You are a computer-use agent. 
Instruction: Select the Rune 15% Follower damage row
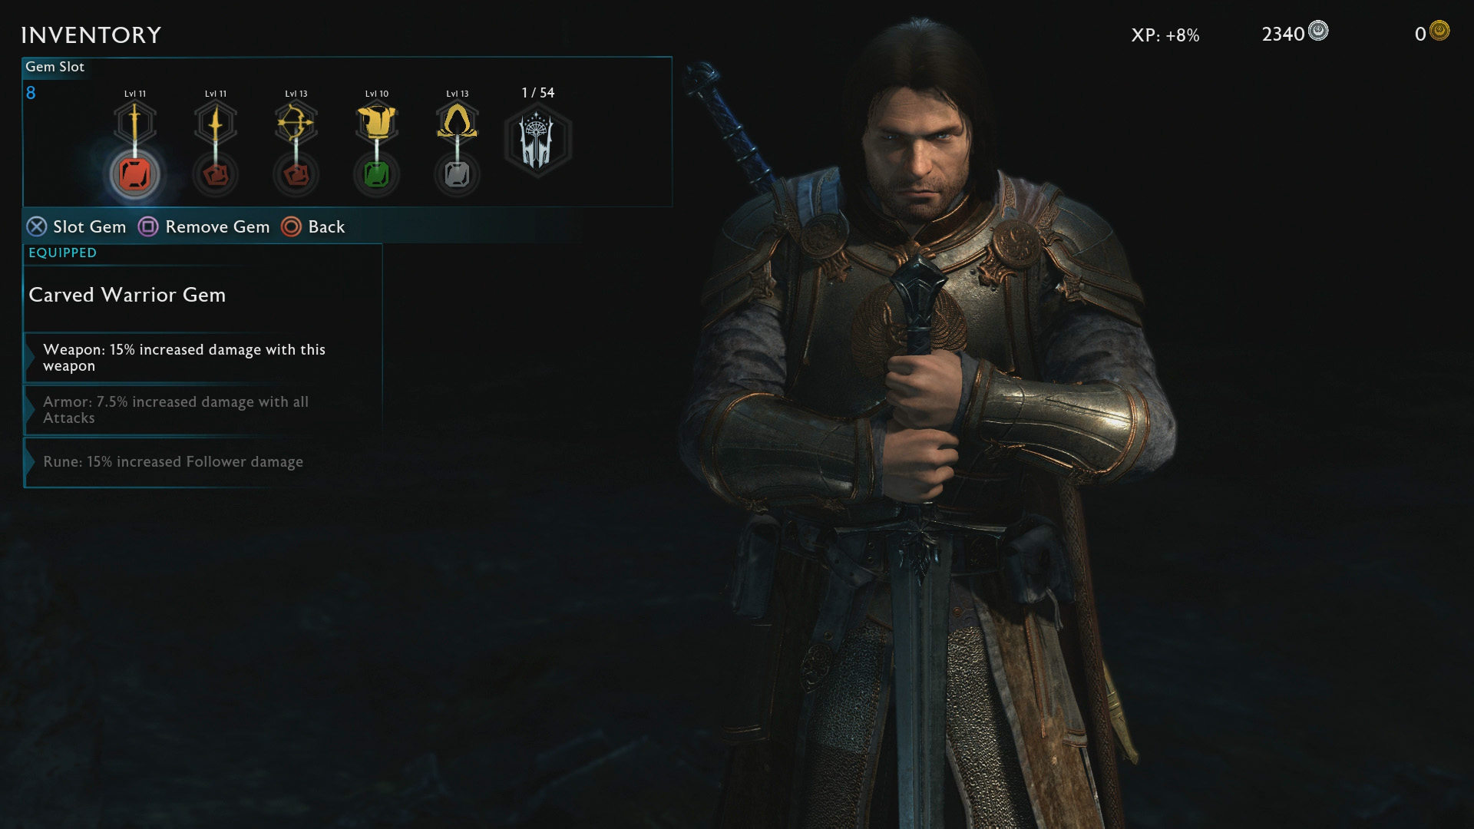click(x=203, y=462)
